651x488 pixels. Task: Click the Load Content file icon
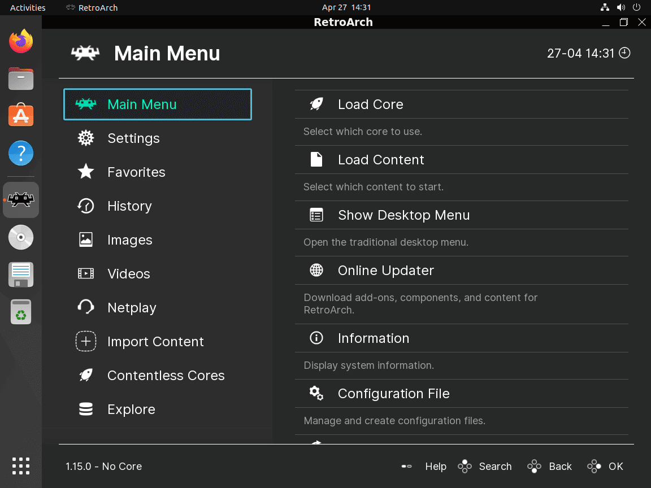point(316,159)
